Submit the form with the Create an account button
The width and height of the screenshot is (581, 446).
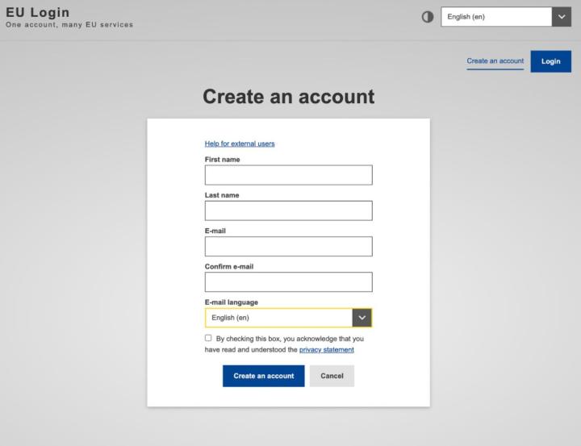pos(263,376)
